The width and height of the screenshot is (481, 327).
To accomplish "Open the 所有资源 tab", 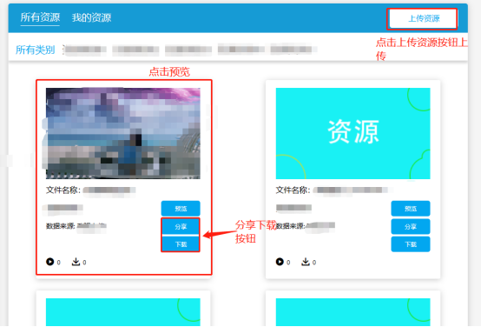I will [40, 17].
